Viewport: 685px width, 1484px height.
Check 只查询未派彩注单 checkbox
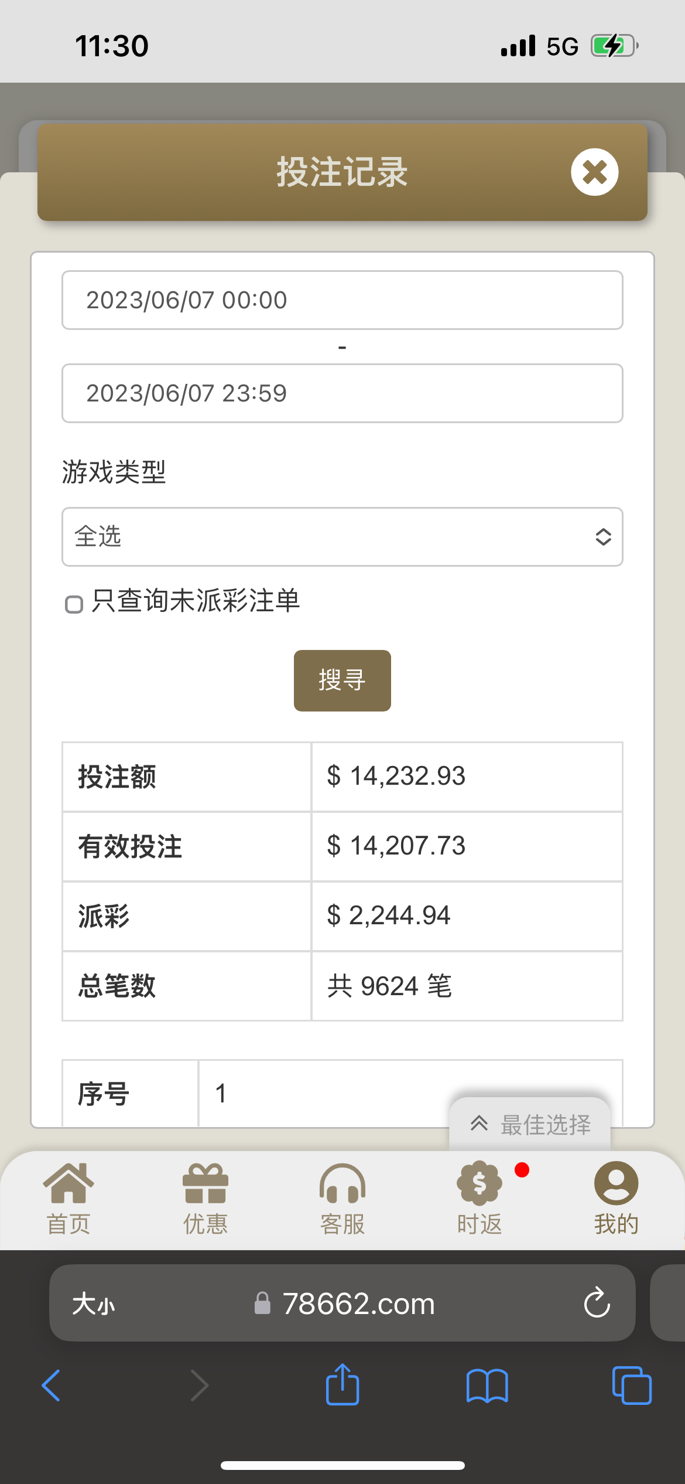coord(74,604)
